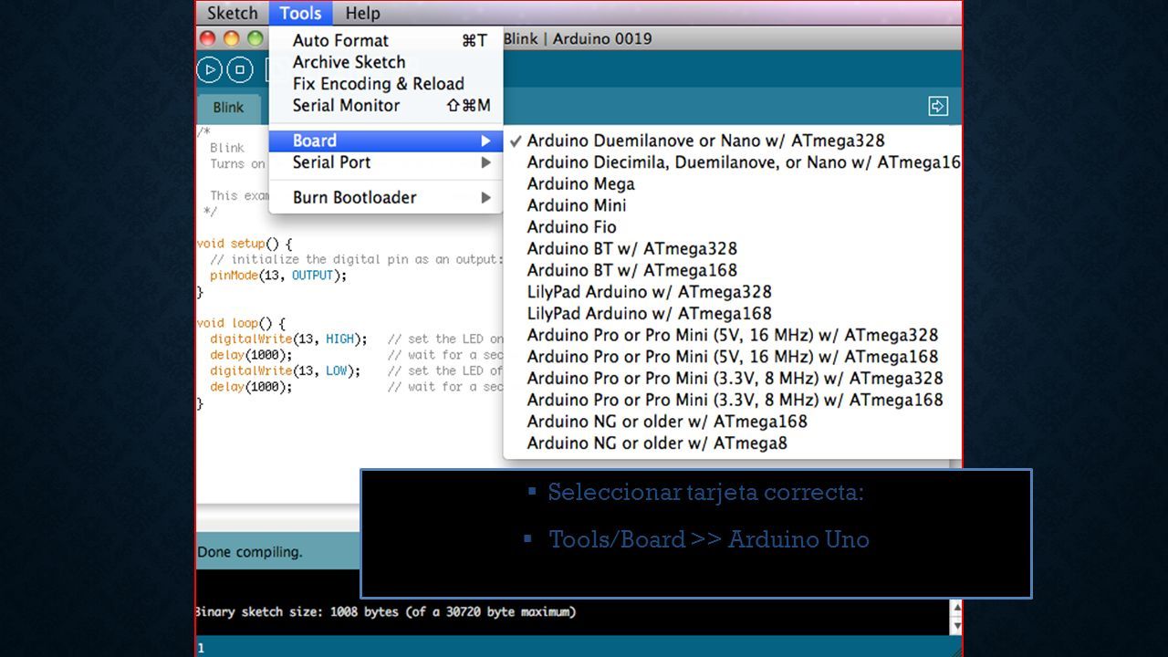
Task: Select Pro or Pro Mini 5V 16 MHz ATmega328
Action: pos(733,335)
